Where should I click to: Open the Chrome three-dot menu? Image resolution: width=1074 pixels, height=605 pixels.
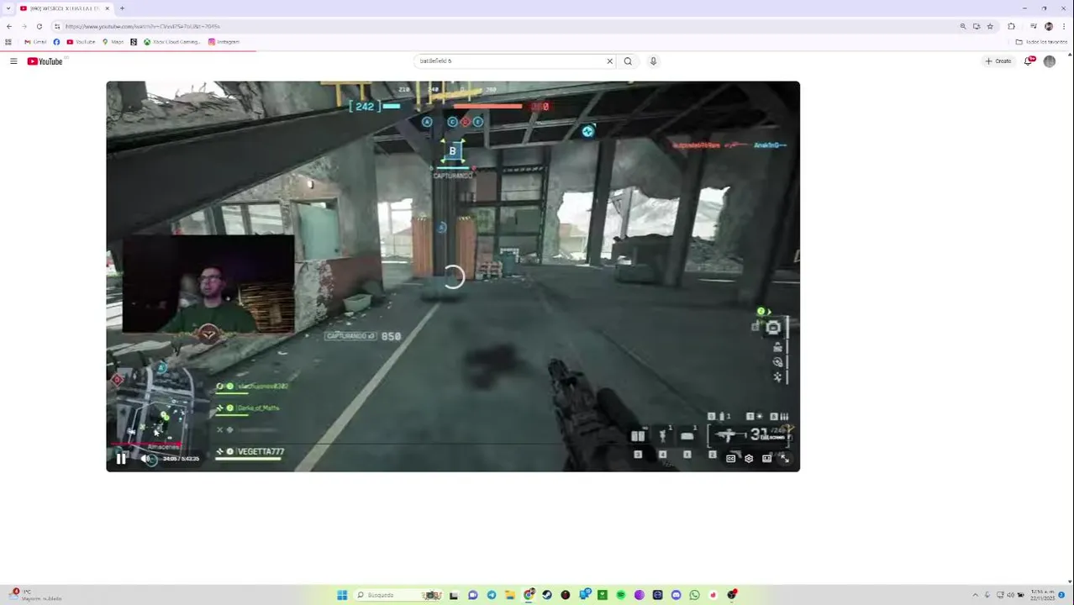click(x=1064, y=27)
